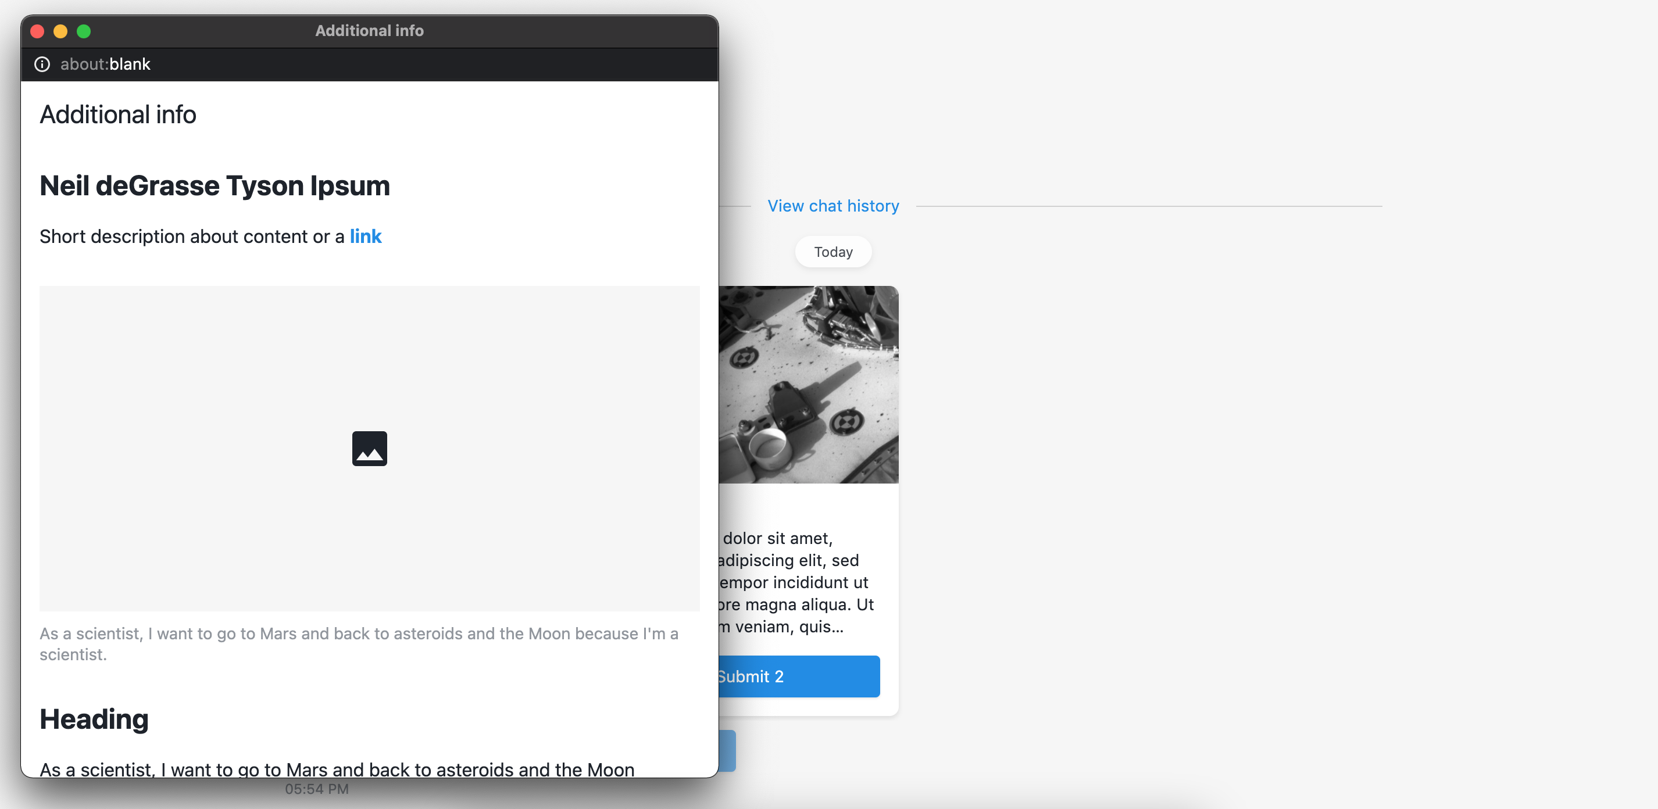
Task: Click the Today date separator bubble
Action: click(833, 252)
